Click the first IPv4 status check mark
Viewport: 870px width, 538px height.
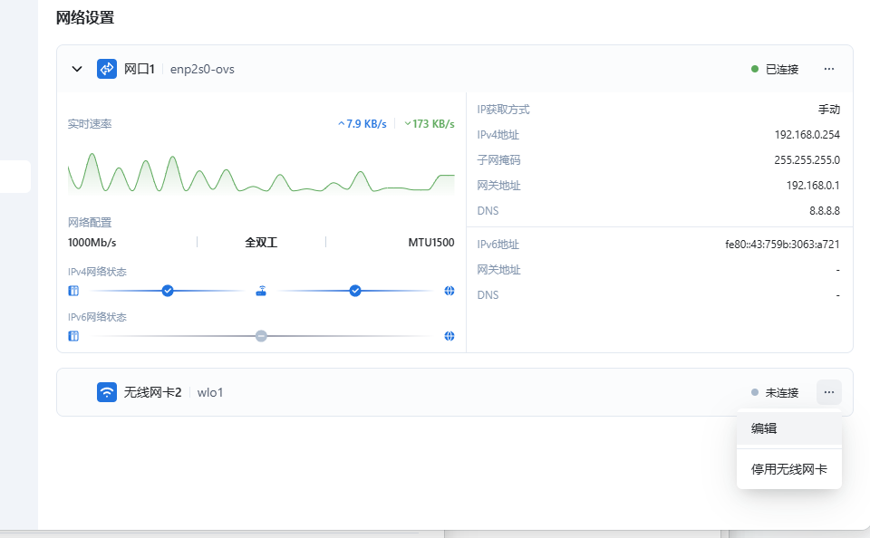tap(168, 291)
